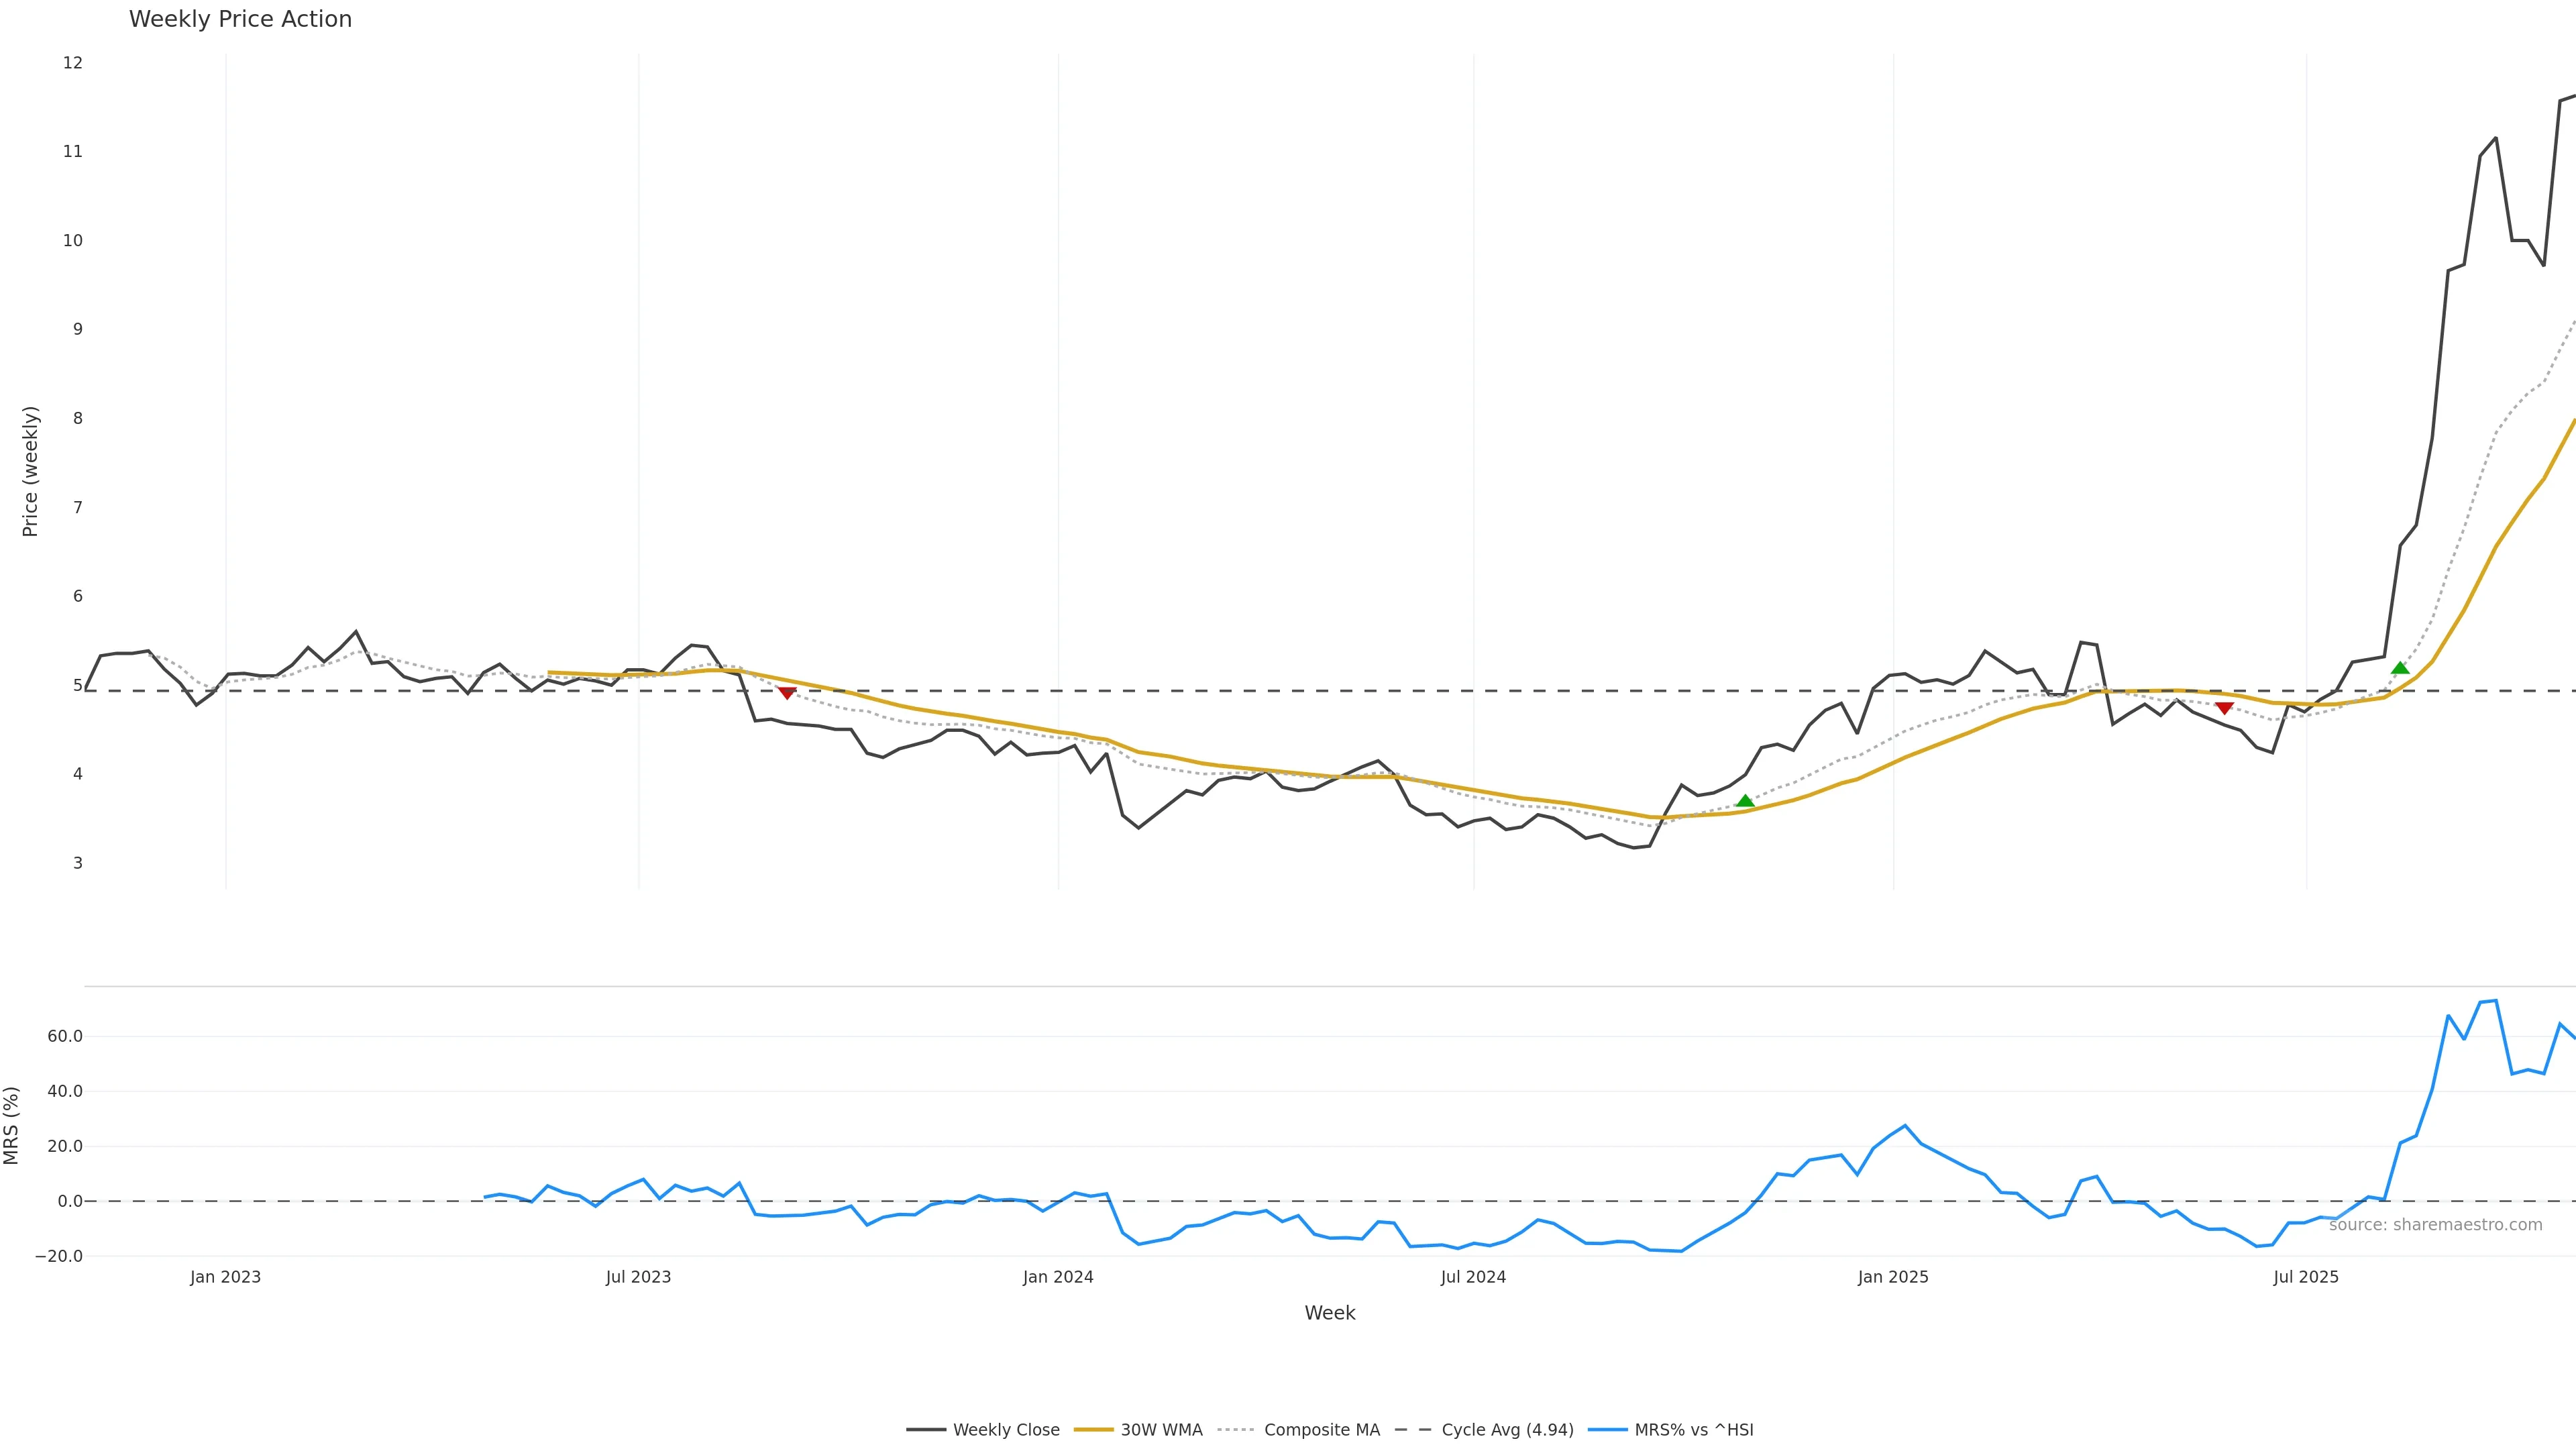
Task: Click the gold 30W WMA legend line swatch
Action: click(1093, 1430)
